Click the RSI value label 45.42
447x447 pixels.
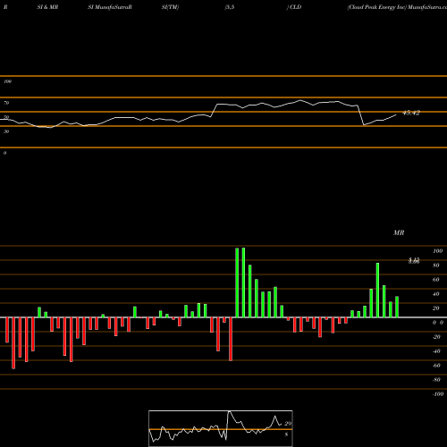[411, 113]
